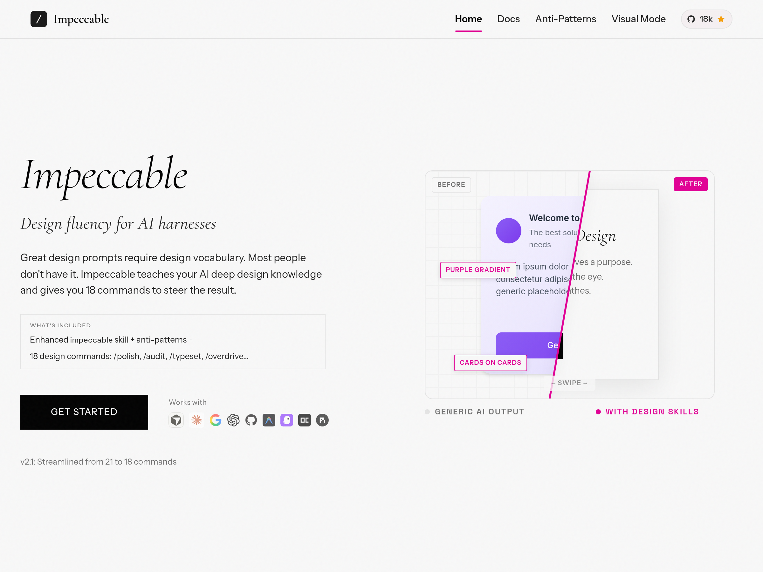Open the GitHub 18k stars badge

click(x=706, y=19)
